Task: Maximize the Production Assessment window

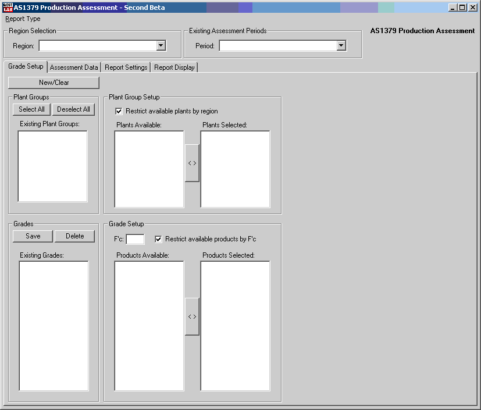Action: (x=462, y=8)
